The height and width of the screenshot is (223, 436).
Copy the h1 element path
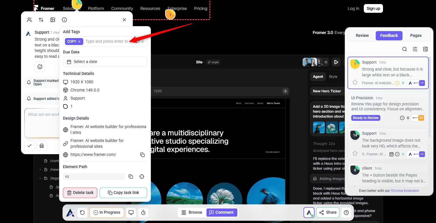[131, 177]
